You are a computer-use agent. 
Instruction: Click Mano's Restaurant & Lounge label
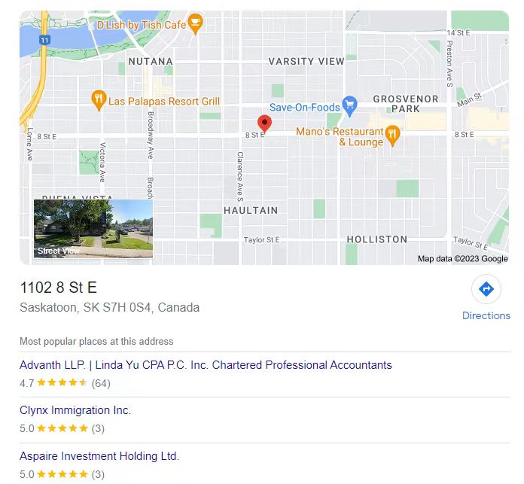340,136
